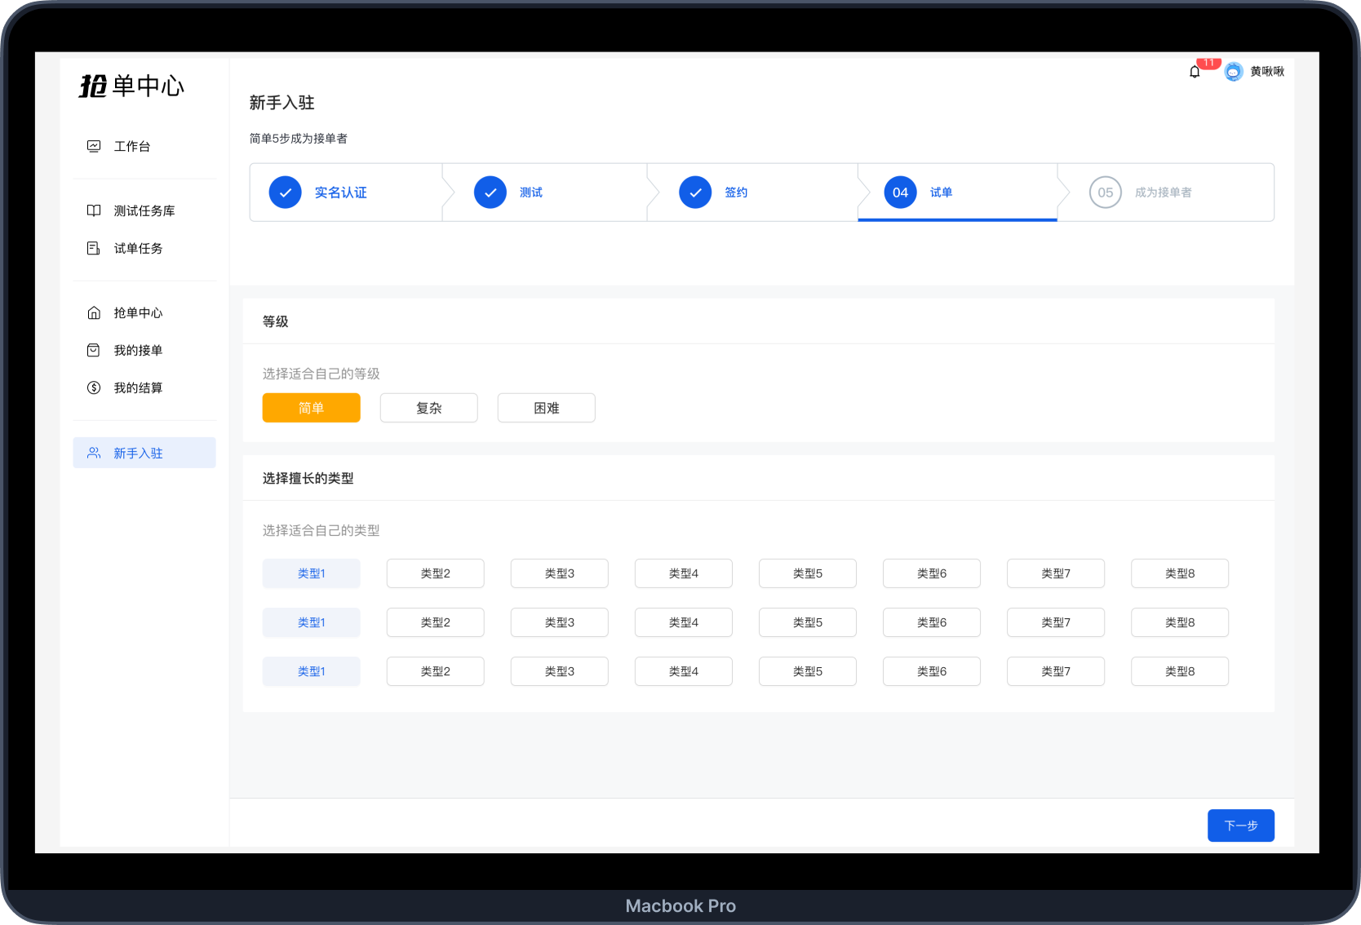Select the 测试任务库 book icon
1361x925 pixels.
[x=94, y=210]
